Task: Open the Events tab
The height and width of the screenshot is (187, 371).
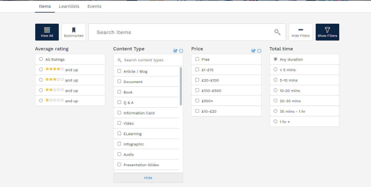Action: [94, 6]
